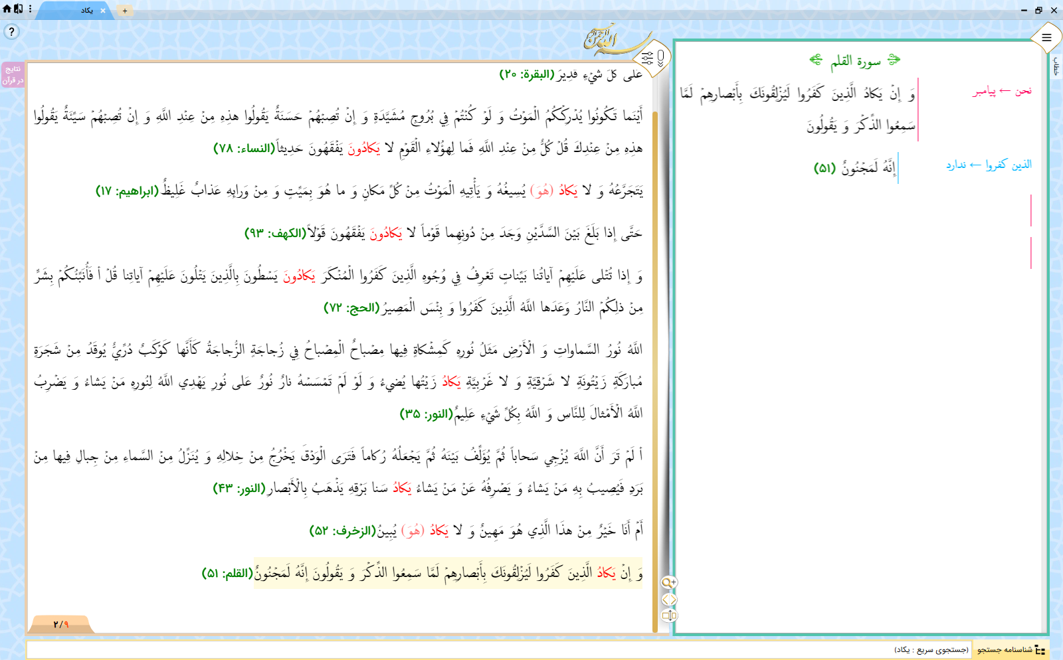1063x660 pixels.
Task: Go to the home screen icon
Action: click(x=7, y=9)
